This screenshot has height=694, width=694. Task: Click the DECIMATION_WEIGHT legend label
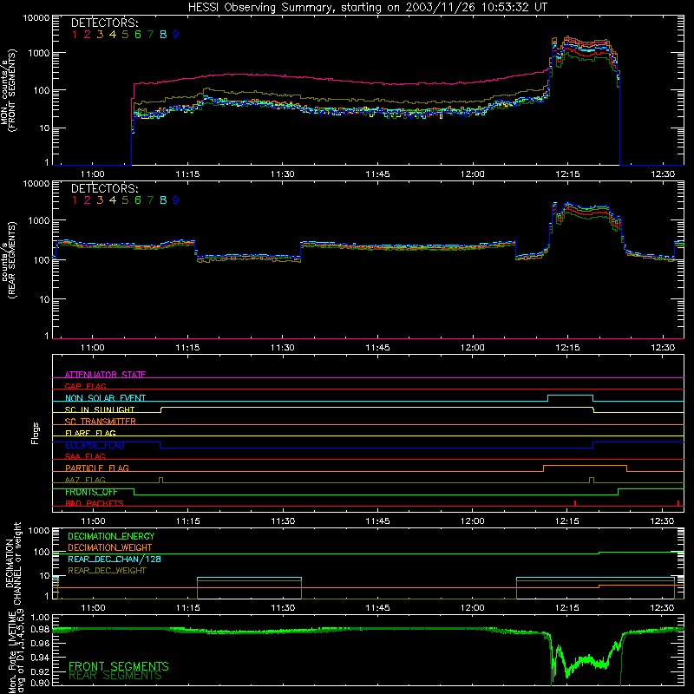point(110,547)
